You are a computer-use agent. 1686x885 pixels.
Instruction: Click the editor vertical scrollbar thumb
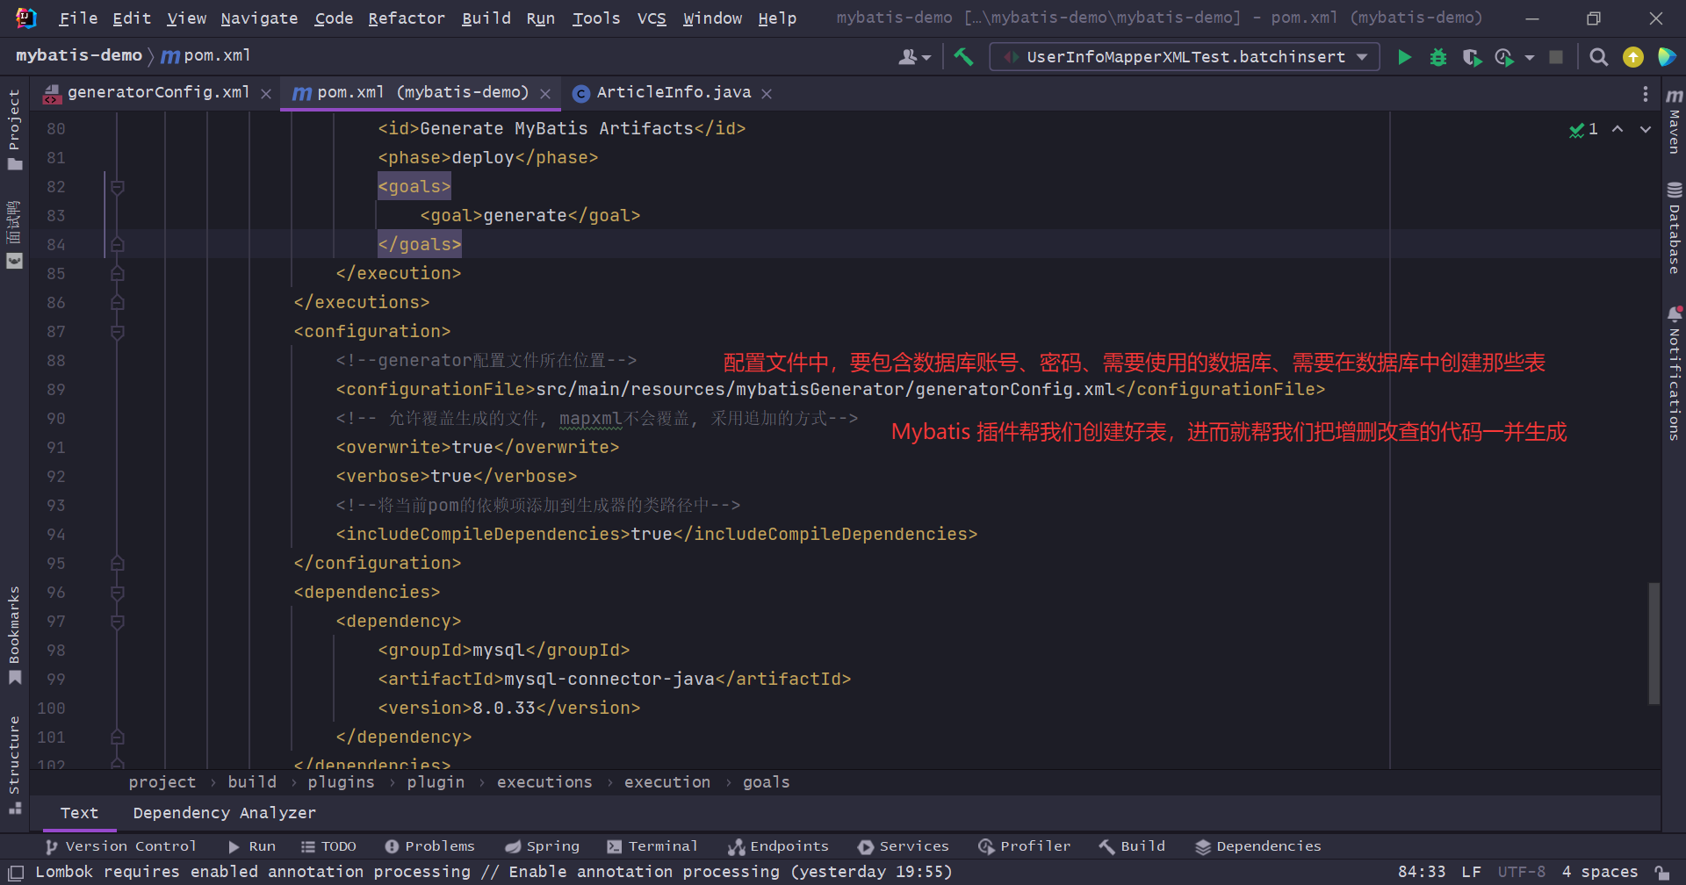click(1654, 643)
